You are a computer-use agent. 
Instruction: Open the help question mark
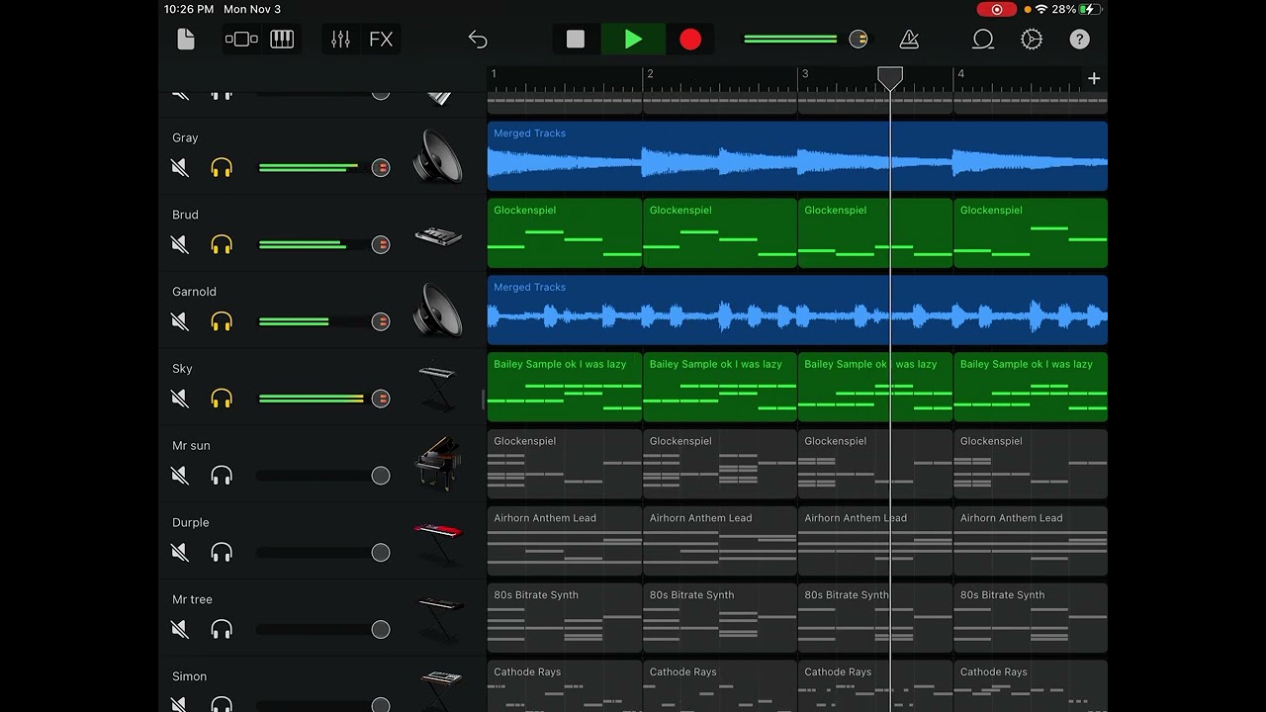click(x=1080, y=40)
